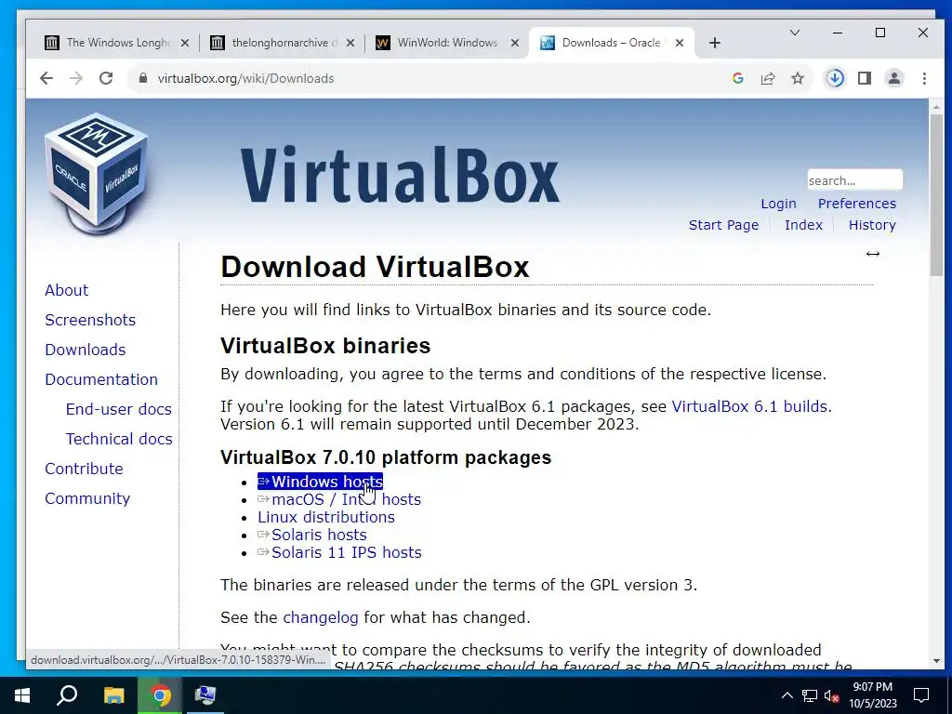Open Preferences link
Image resolution: width=952 pixels, height=714 pixels.
pos(856,204)
